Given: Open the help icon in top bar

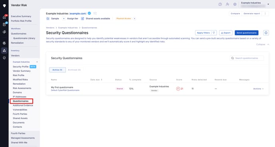Looking at the screenshot, I should 220,4.
